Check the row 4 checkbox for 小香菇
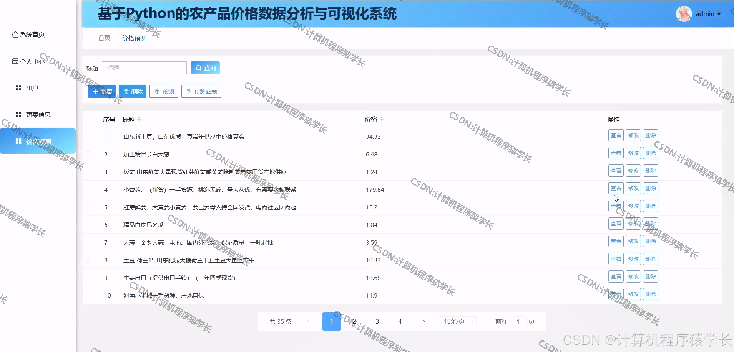This screenshot has width=734, height=352. tap(88, 189)
